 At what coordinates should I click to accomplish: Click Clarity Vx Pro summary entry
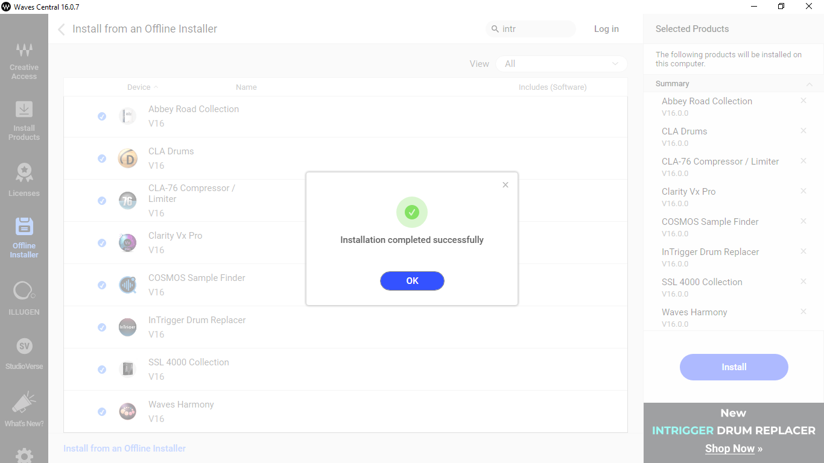pos(689,192)
